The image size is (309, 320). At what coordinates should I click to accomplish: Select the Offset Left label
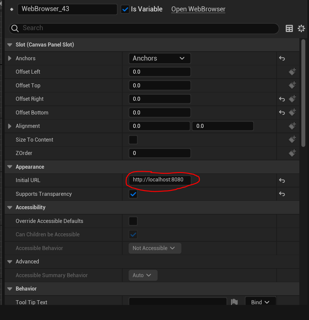[28, 72]
